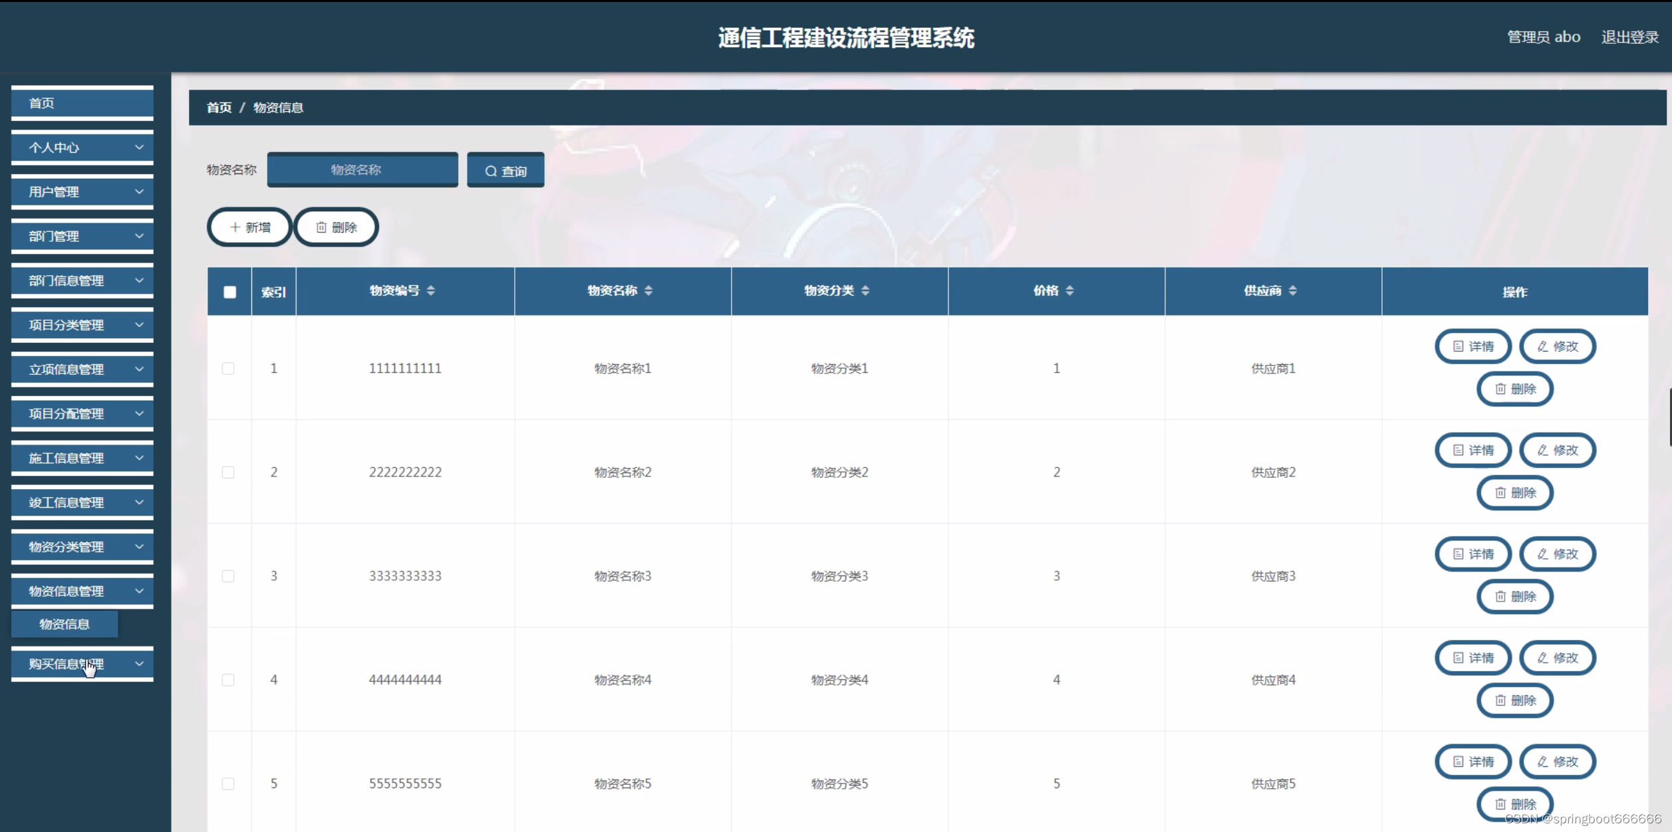The image size is (1672, 832).
Task: Click the 查询 search button
Action: (x=505, y=171)
